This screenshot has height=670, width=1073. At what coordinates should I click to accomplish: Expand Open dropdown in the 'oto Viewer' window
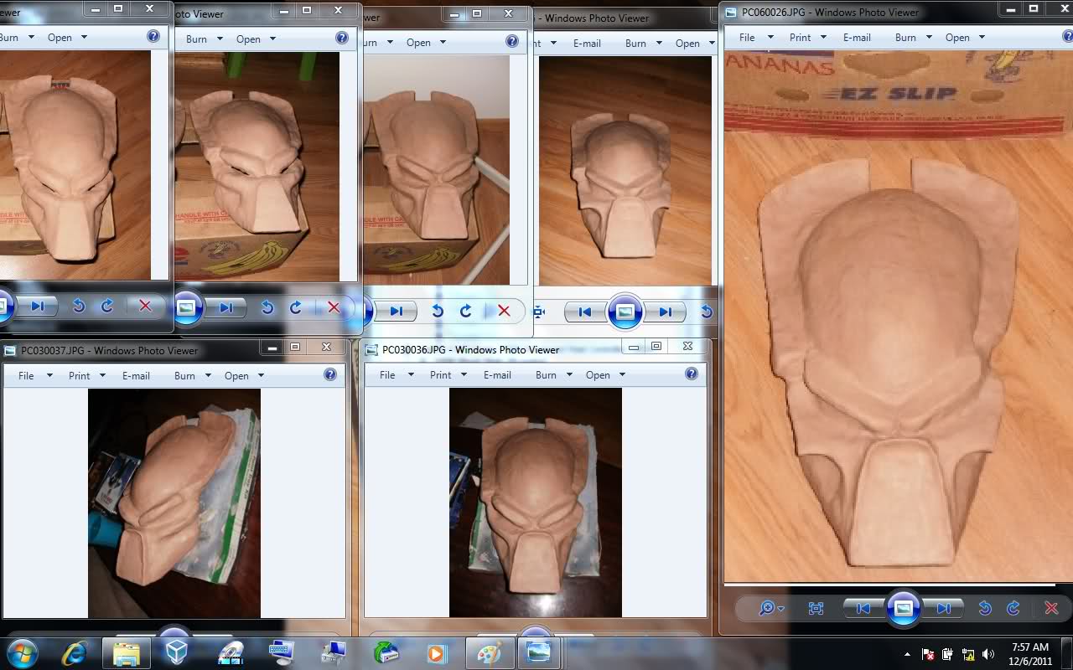click(272, 39)
